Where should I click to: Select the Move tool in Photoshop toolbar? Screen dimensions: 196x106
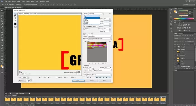[x=2, y=10]
